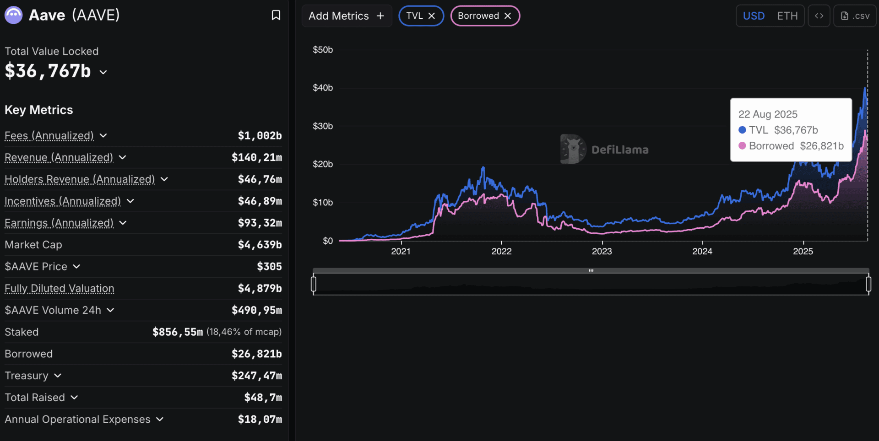Image resolution: width=879 pixels, height=441 pixels.
Task: Click the Treasury value $247,47m
Action: tap(257, 376)
